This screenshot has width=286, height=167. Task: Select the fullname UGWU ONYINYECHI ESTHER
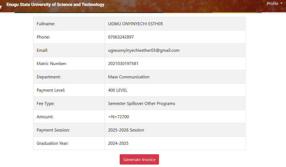tap(135, 24)
